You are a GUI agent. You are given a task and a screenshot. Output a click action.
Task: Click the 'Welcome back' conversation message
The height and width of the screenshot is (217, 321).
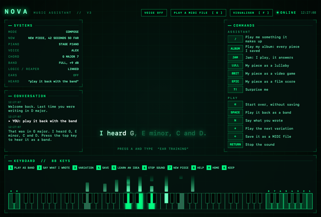point(41,109)
